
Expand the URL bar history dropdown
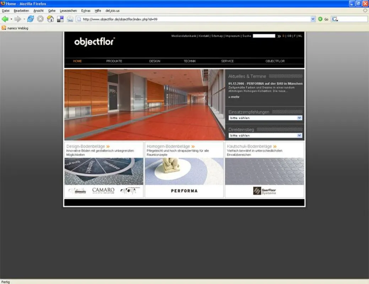[x=313, y=19]
